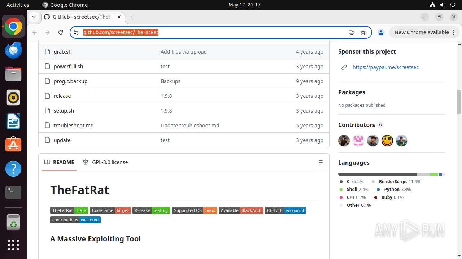Click the dark C segment of language bar
The image size is (462, 259).
pos(377,174)
